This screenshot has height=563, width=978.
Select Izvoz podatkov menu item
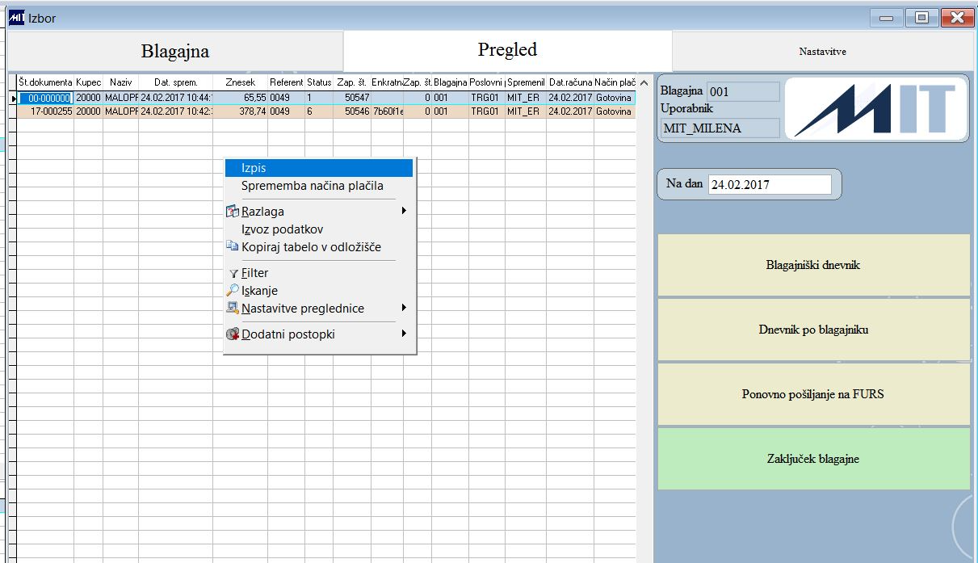[319, 229]
